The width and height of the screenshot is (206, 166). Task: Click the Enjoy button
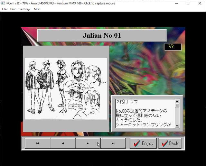point(143,143)
